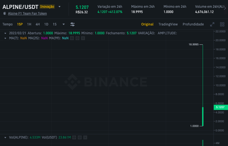Viewport: 228px width, 146px height.
Task: Click the Vol(ALPINE) 4.533M value
Action: click(x=35, y=137)
